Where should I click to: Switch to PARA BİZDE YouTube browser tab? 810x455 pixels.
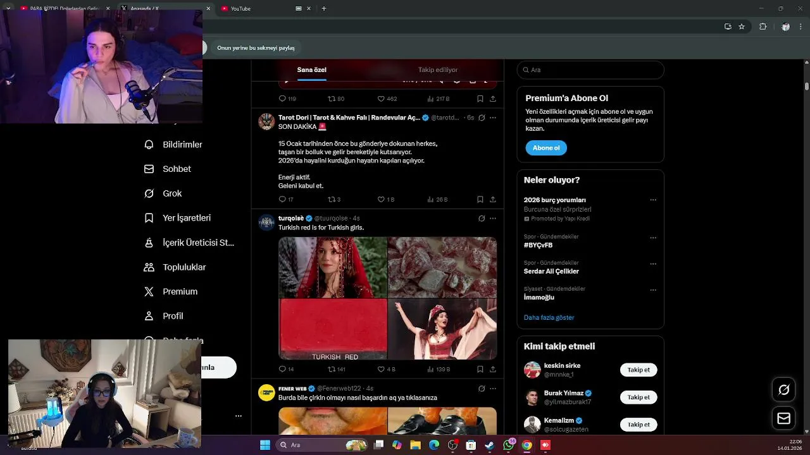coord(63,8)
